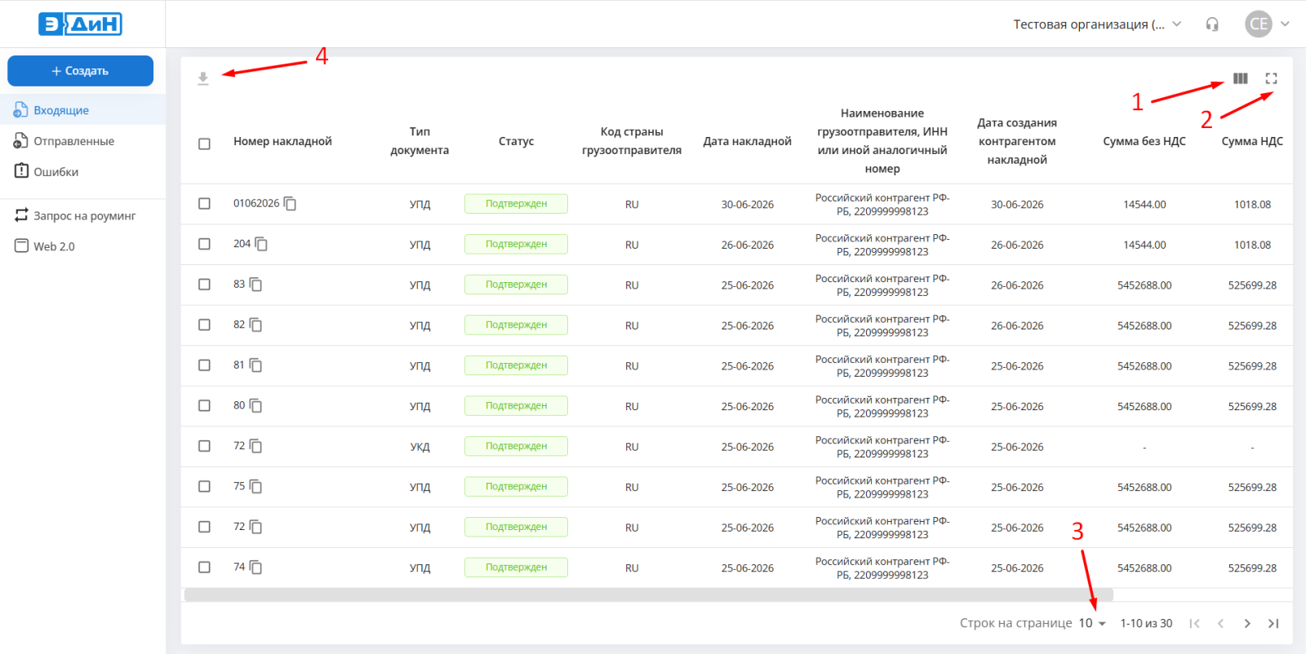Click amount 14544.00 in row 01062026

1144,205
